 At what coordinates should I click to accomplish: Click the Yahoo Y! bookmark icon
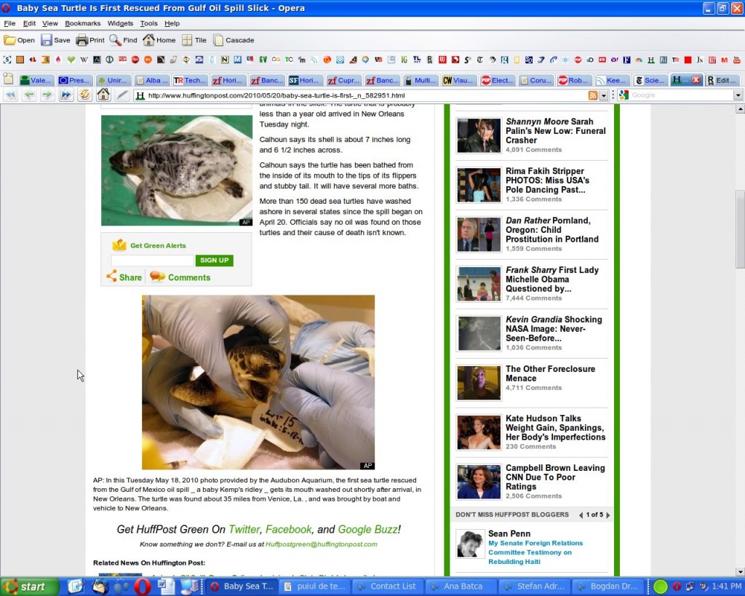(614, 60)
